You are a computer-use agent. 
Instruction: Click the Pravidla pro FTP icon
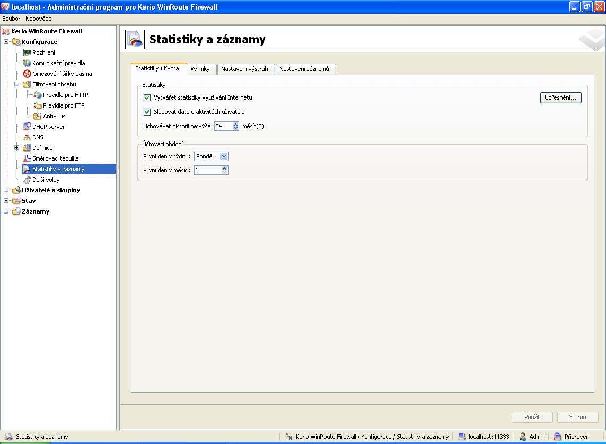[38, 105]
